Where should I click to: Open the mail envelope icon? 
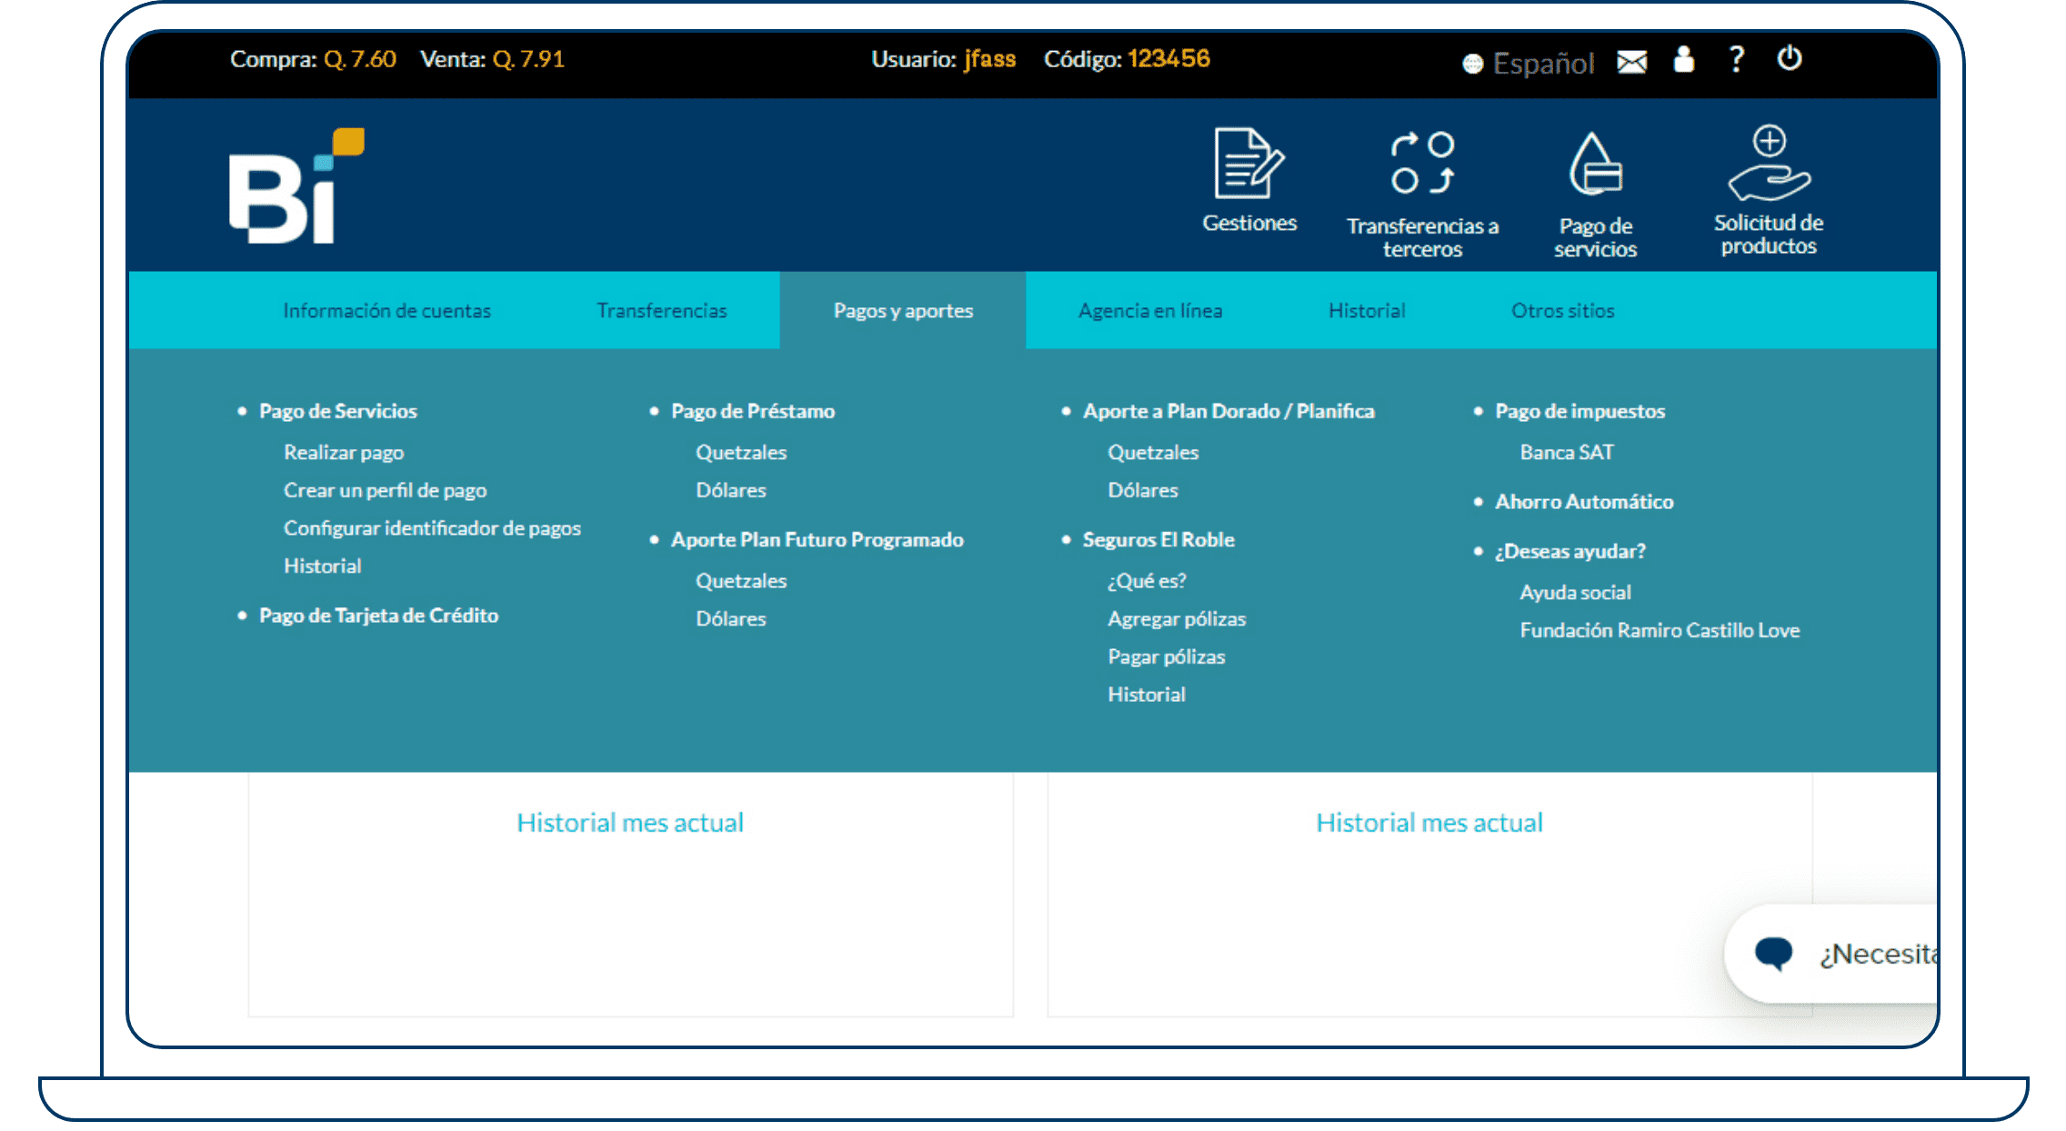(1632, 61)
